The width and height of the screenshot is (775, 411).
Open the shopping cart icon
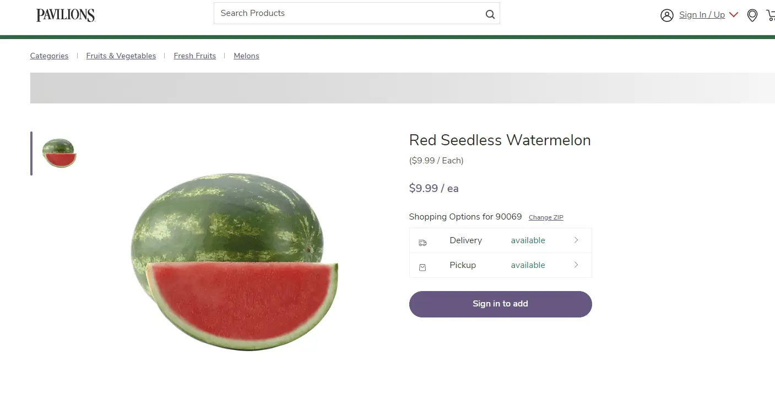coord(770,15)
